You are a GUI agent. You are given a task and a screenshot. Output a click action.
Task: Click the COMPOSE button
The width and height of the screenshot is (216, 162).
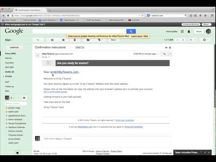14,47
